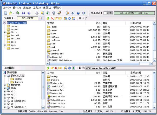Image resolution: width=157 pixels, height=115 pixels.
Task: Click the image pane gear Properties icon
Action: (69, 18)
